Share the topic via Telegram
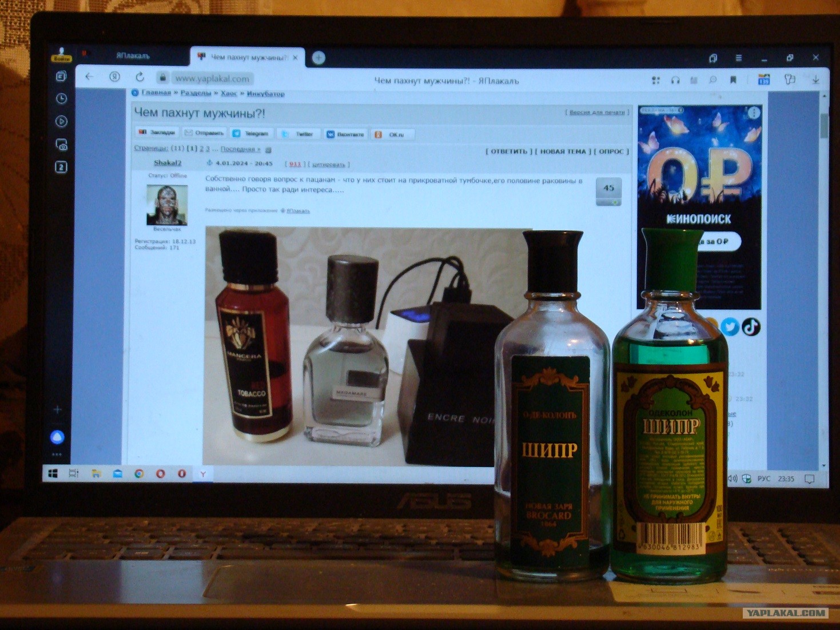The width and height of the screenshot is (840, 630). (x=251, y=134)
